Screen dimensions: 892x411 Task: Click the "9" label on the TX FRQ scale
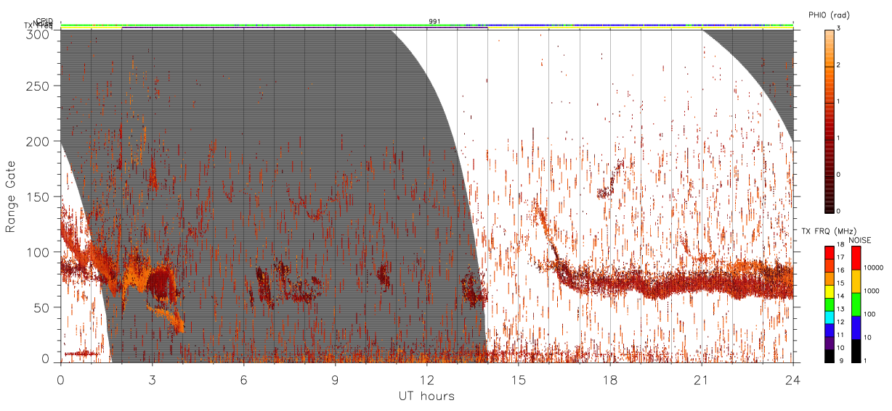(840, 361)
